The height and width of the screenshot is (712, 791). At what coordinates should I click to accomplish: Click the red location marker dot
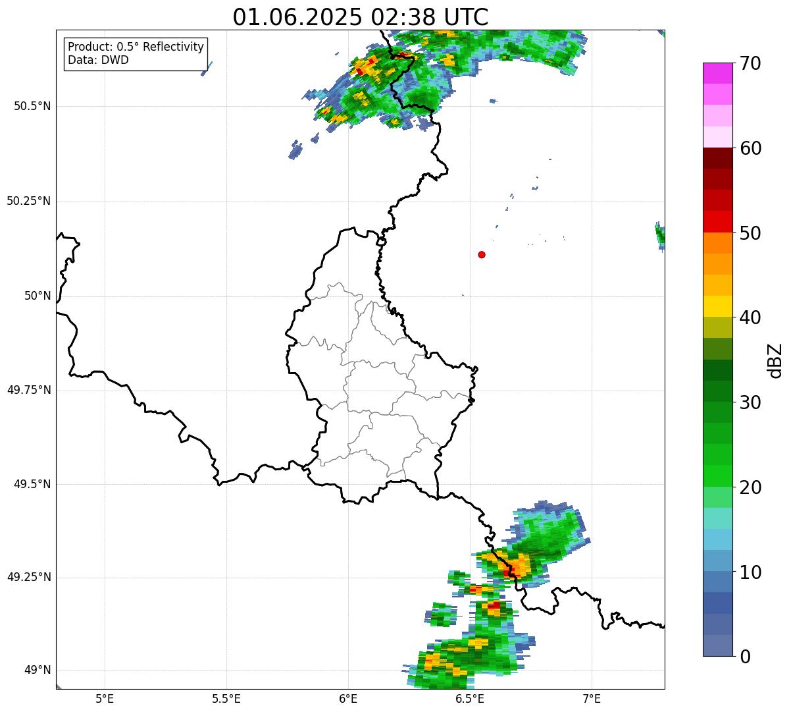point(482,254)
